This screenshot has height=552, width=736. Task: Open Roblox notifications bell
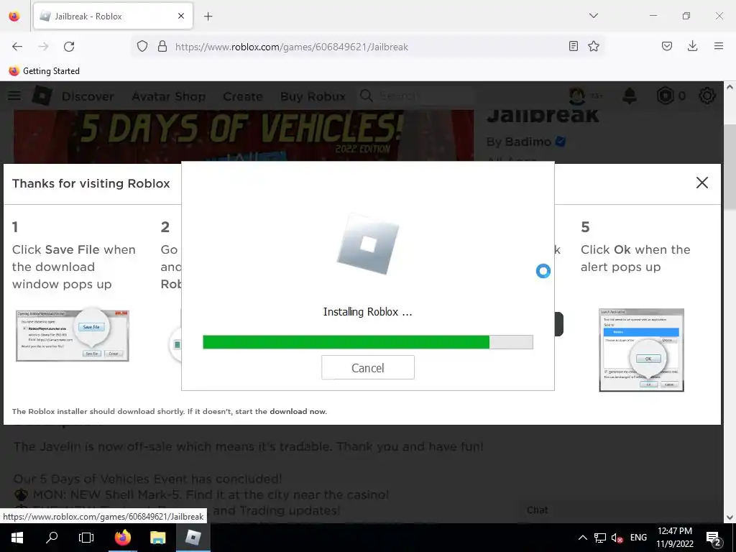click(x=630, y=96)
